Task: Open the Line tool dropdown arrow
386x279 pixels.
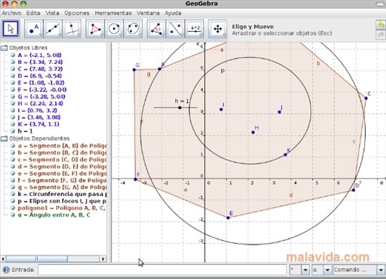Action: [x=60, y=35]
